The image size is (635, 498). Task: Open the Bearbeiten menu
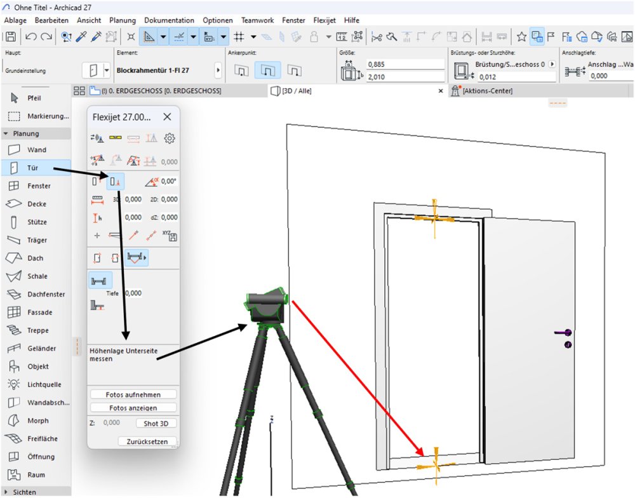tap(51, 20)
